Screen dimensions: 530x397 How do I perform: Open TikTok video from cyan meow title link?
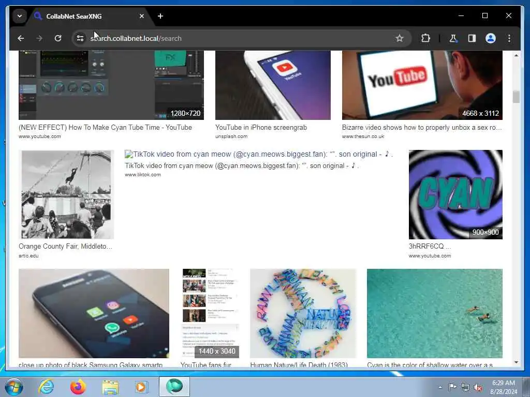click(242, 165)
